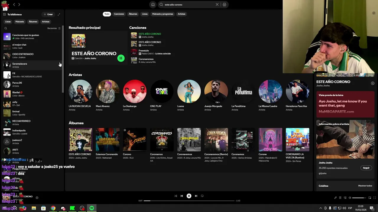Go back with the left arrow
The width and height of the screenshot is (378, 212).
14,5
